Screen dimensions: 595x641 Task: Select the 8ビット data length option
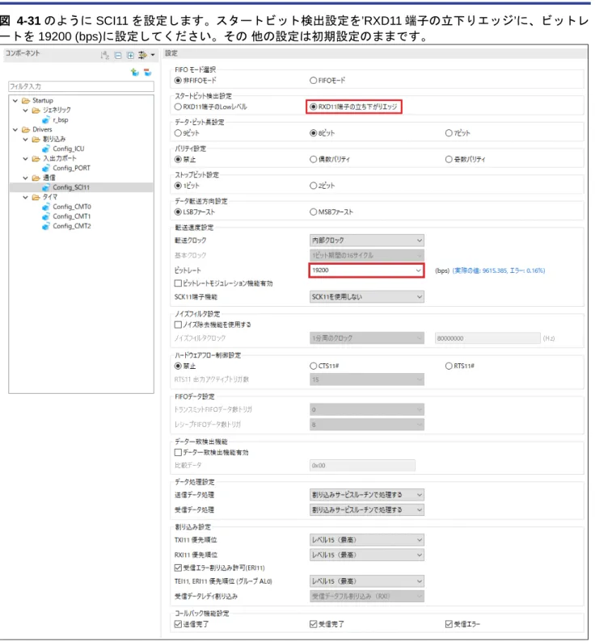tap(314, 133)
